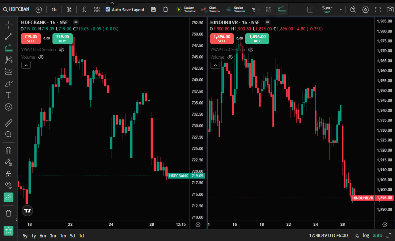Collapse the HDFCBANK indicator legend
This screenshot has width=395, height=241.
(26, 65)
